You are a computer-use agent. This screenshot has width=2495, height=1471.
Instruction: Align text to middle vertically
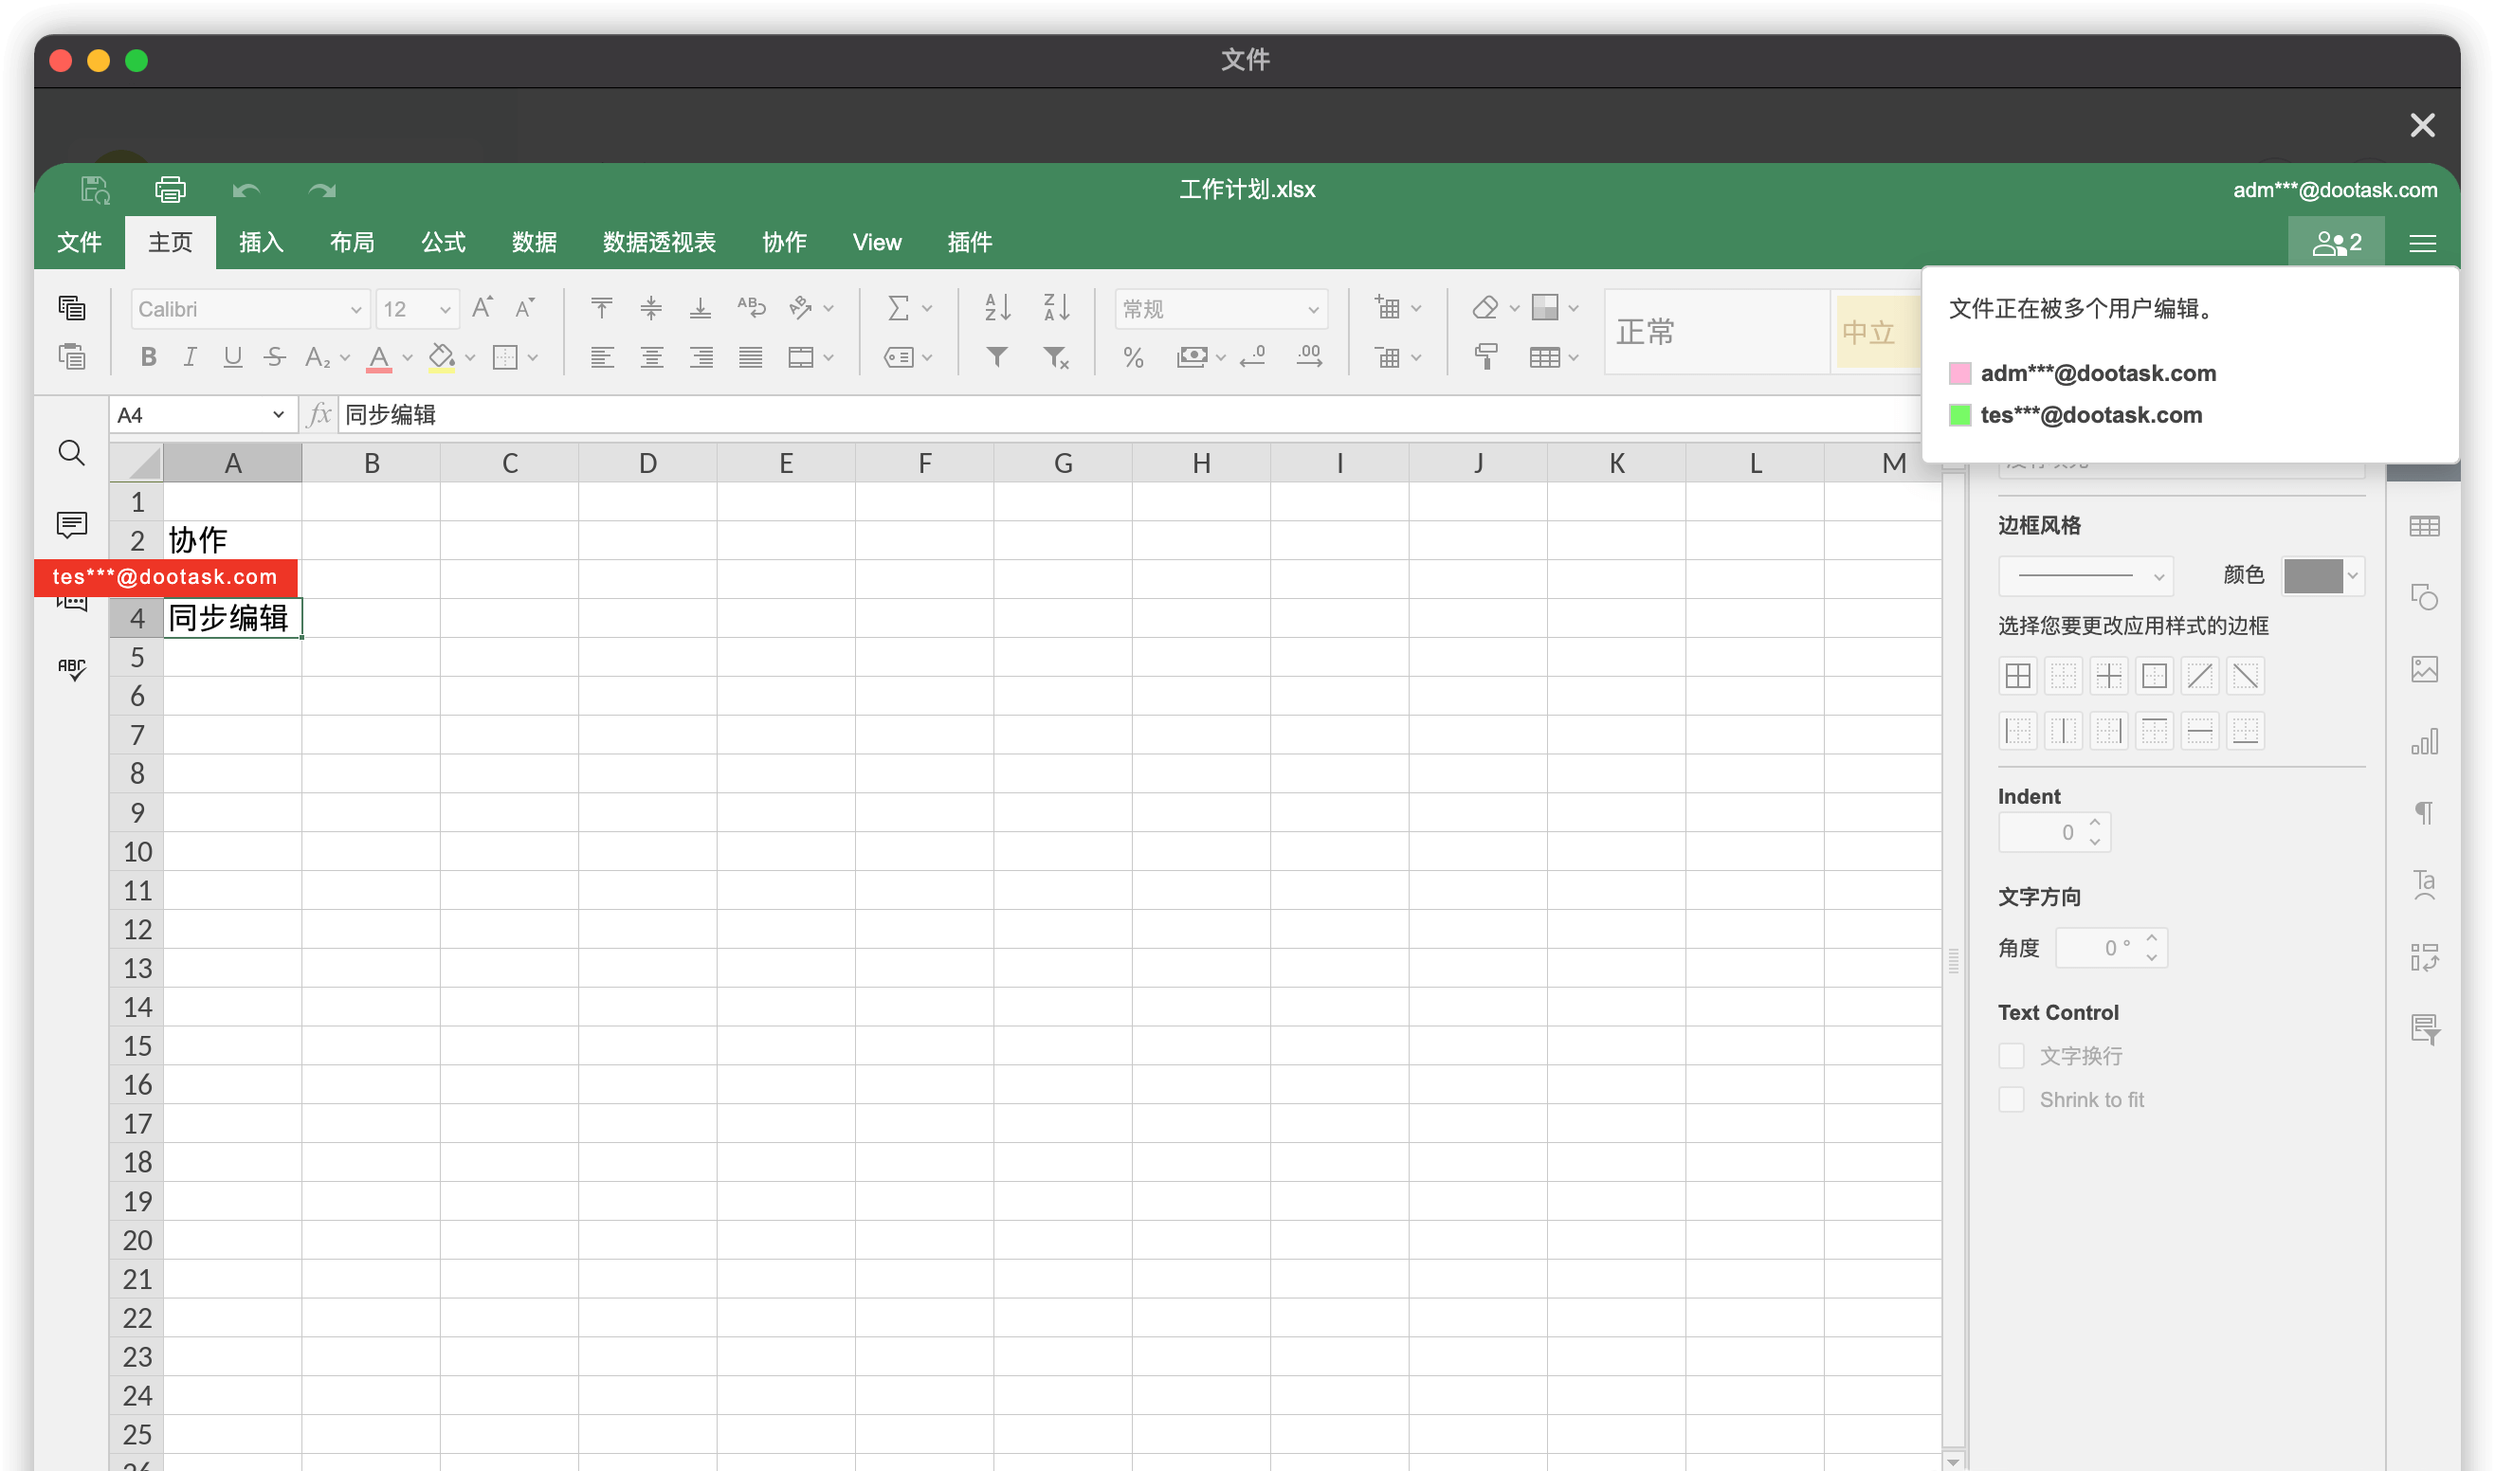click(650, 308)
